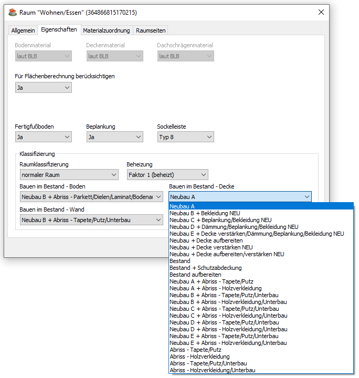
Task: Expand the Beheizung Faktor 1 dropdown
Action: [x=167, y=175]
